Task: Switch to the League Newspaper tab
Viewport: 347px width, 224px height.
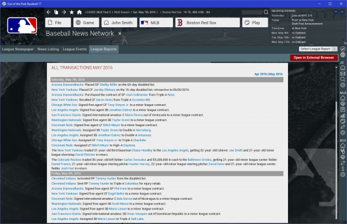Action: tap(18, 49)
